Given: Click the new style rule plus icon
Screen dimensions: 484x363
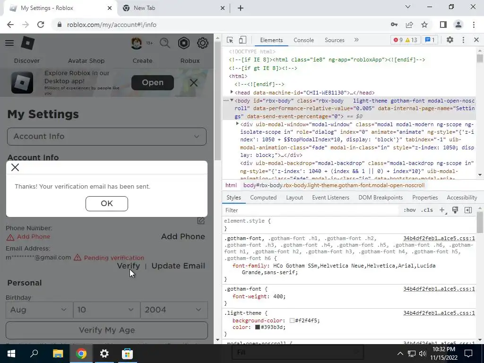Looking at the screenshot, I should 442,210.
